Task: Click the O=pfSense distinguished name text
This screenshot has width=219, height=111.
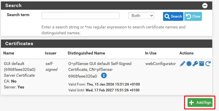Action: point(100,70)
